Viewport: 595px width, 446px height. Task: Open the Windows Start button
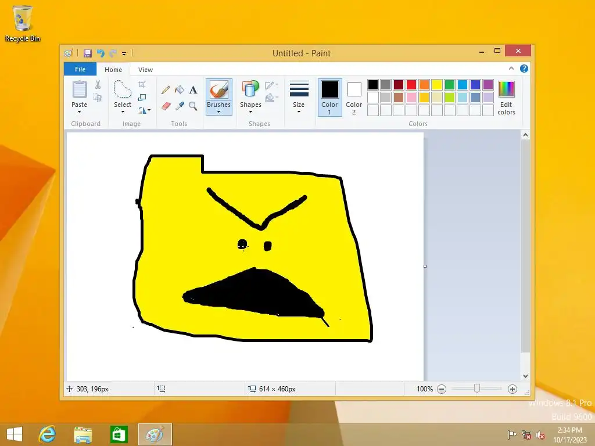(x=15, y=434)
